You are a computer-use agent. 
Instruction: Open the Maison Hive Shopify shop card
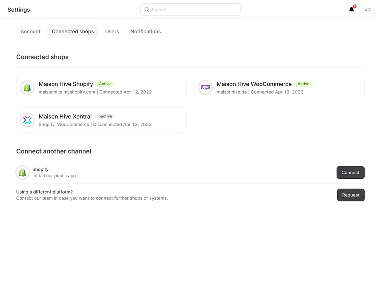point(101,88)
